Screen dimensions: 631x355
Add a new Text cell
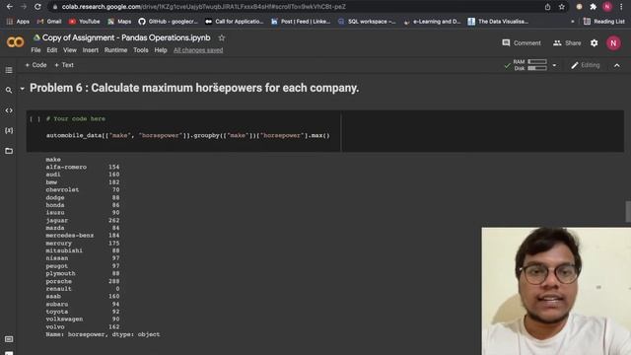pos(64,65)
